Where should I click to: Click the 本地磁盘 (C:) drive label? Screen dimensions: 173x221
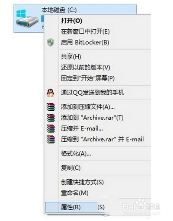[59, 10]
